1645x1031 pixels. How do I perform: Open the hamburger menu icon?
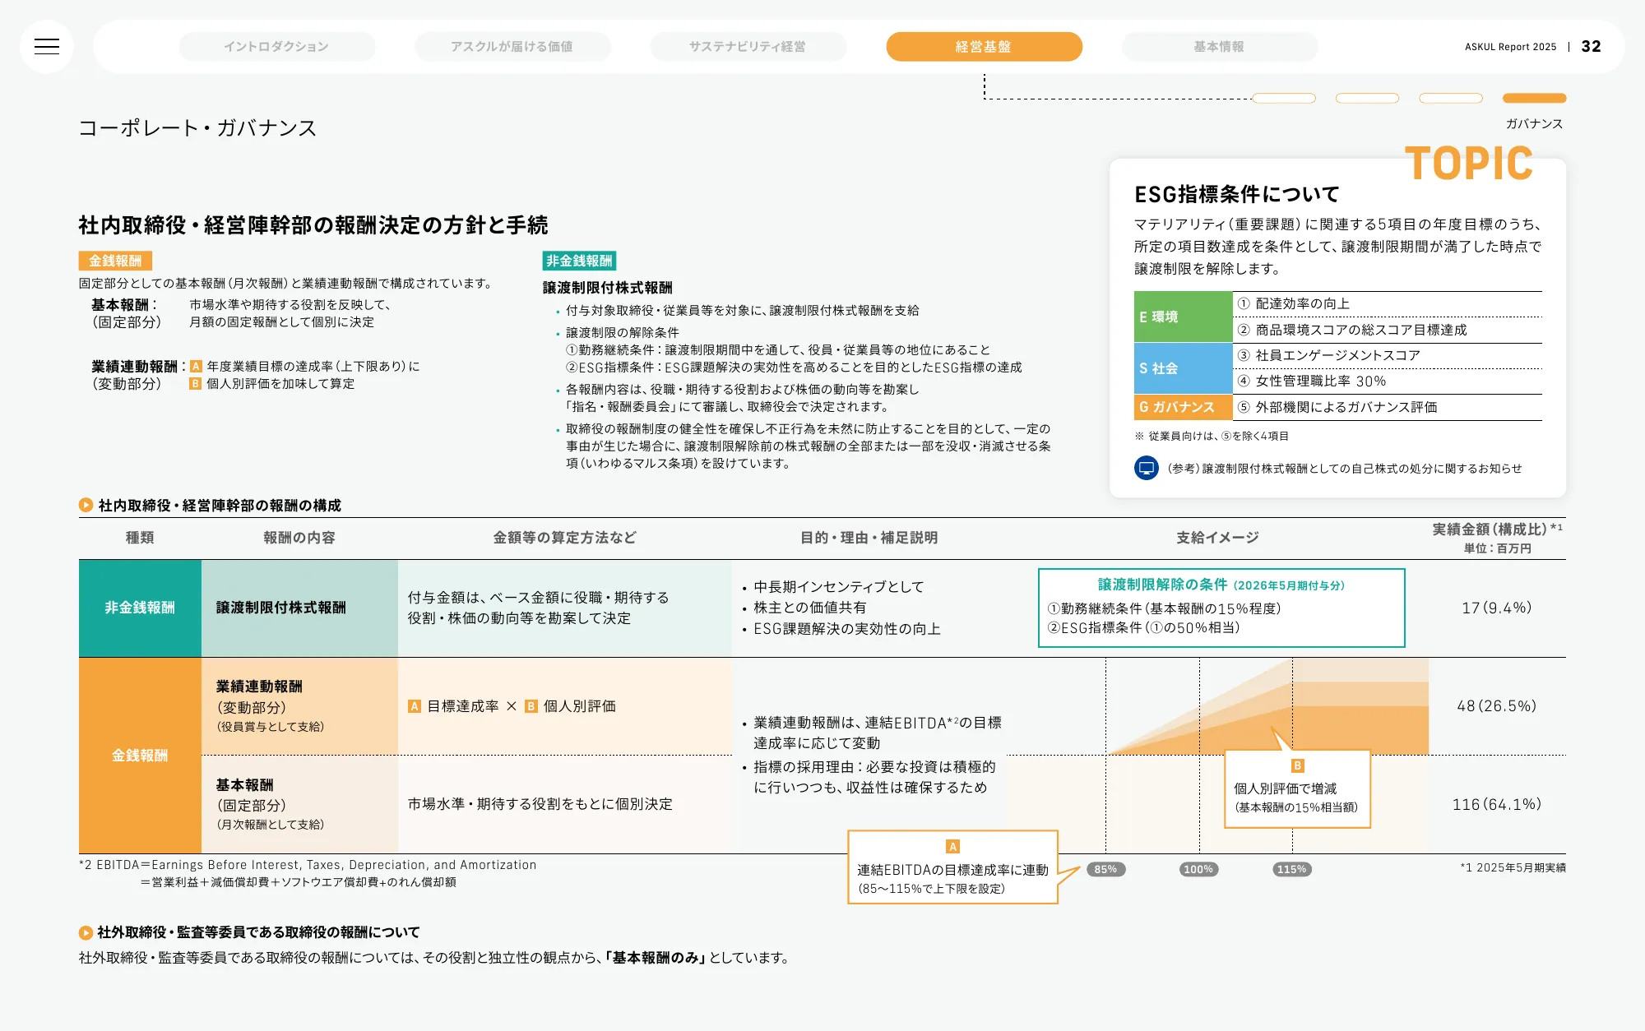47,47
